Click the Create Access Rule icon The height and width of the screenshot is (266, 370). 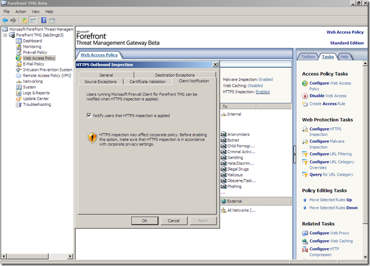[305, 104]
